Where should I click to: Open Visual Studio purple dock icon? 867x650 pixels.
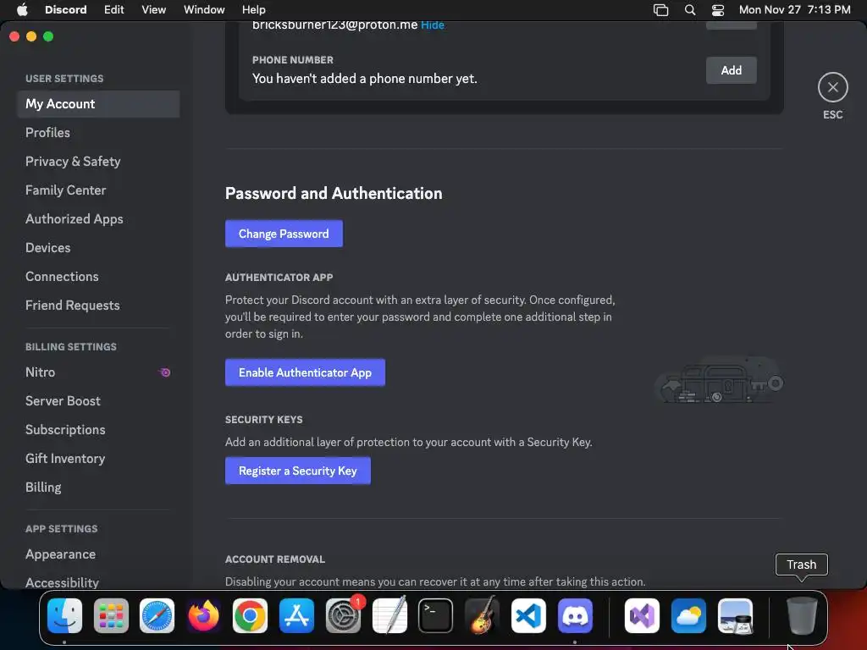pyautogui.click(x=642, y=616)
